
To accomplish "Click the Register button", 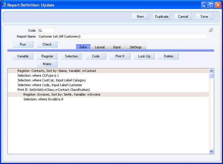I will 47,56.
